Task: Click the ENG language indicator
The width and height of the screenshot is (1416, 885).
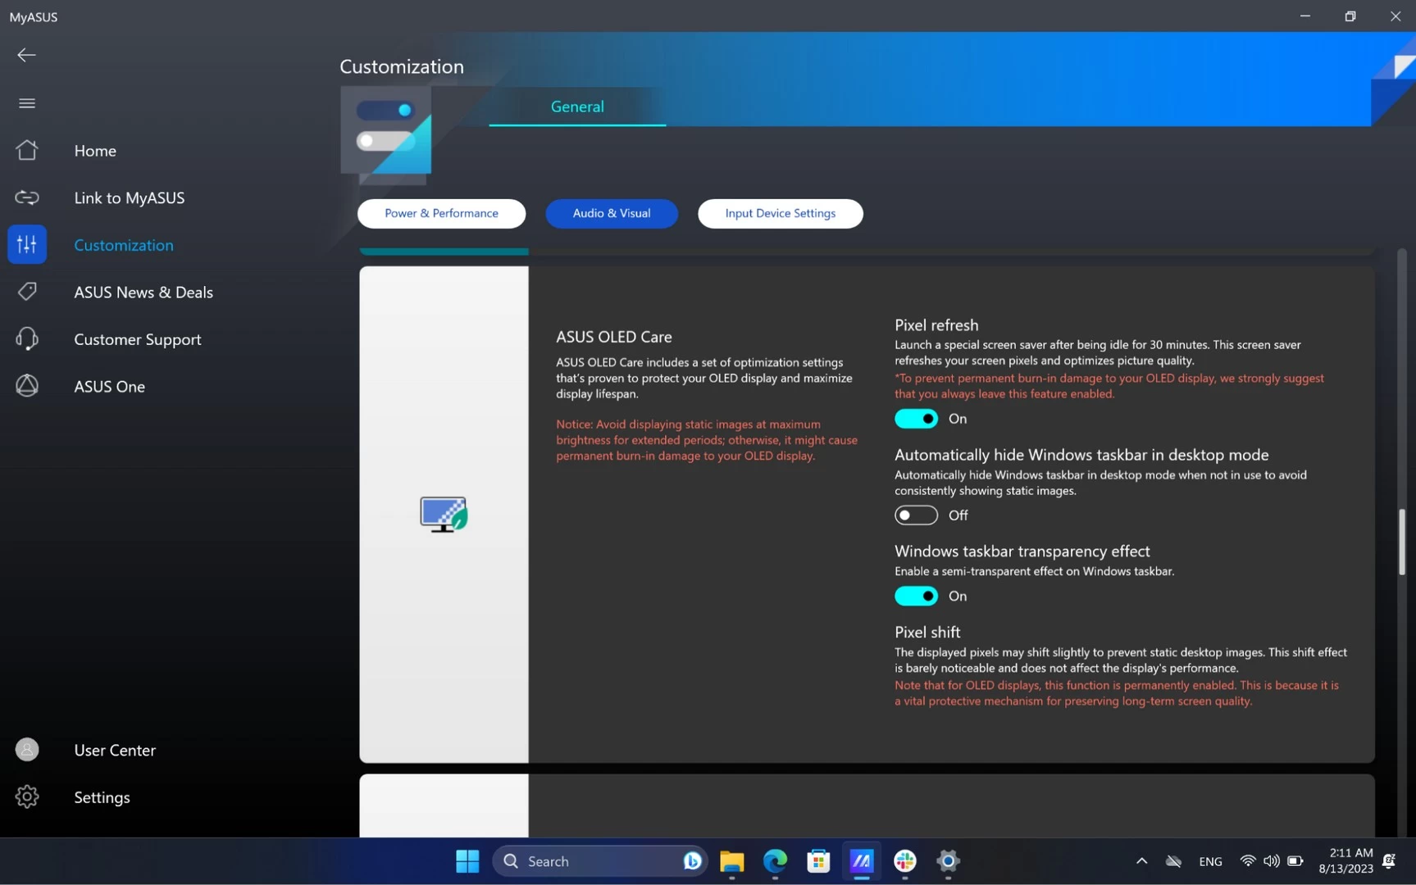Action: pyautogui.click(x=1210, y=861)
